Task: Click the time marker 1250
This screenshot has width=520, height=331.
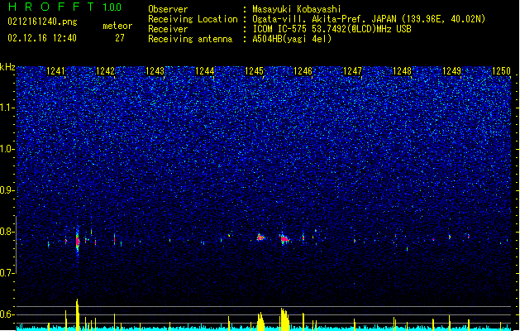Action: coord(501,71)
